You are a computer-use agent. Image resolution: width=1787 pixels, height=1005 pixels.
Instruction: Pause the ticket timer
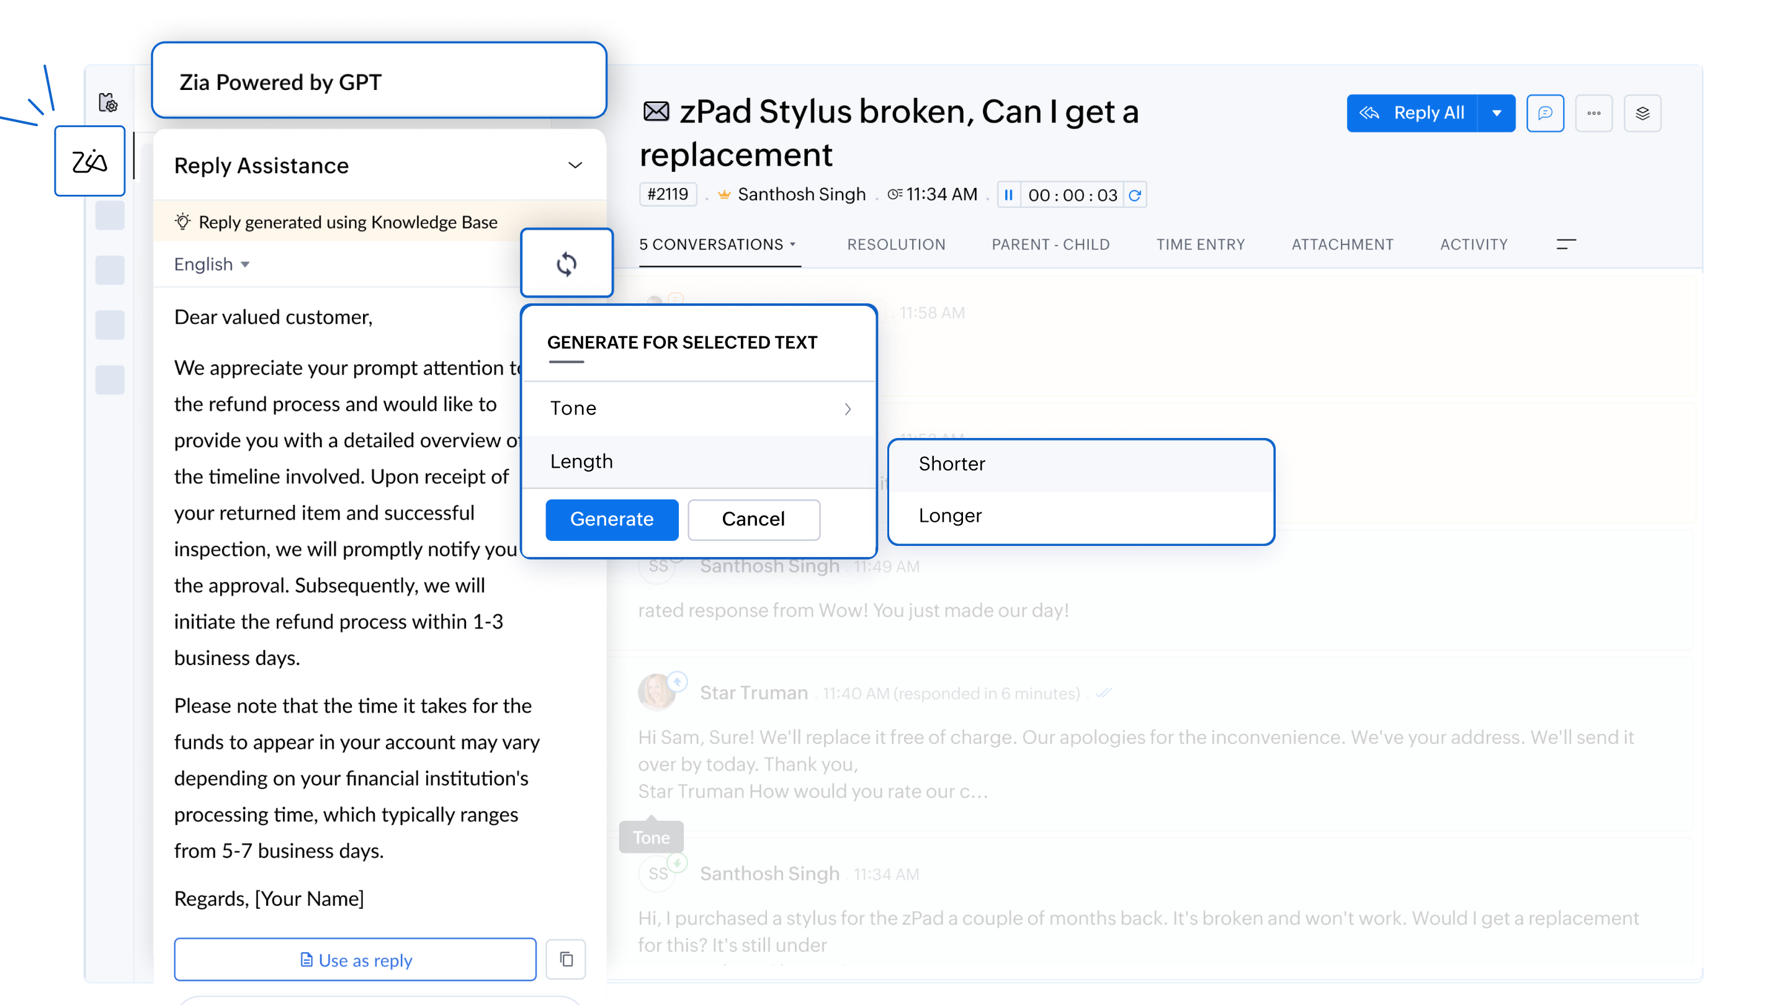click(1009, 195)
